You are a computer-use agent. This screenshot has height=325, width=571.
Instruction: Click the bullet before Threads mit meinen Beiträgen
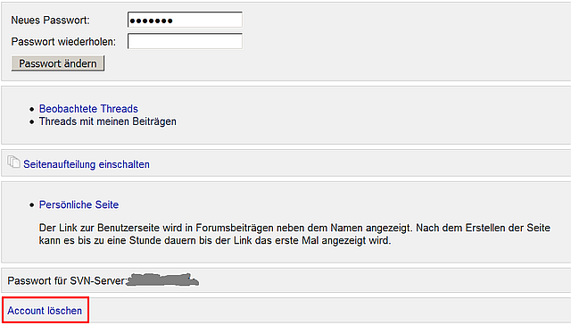[x=32, y=122]
